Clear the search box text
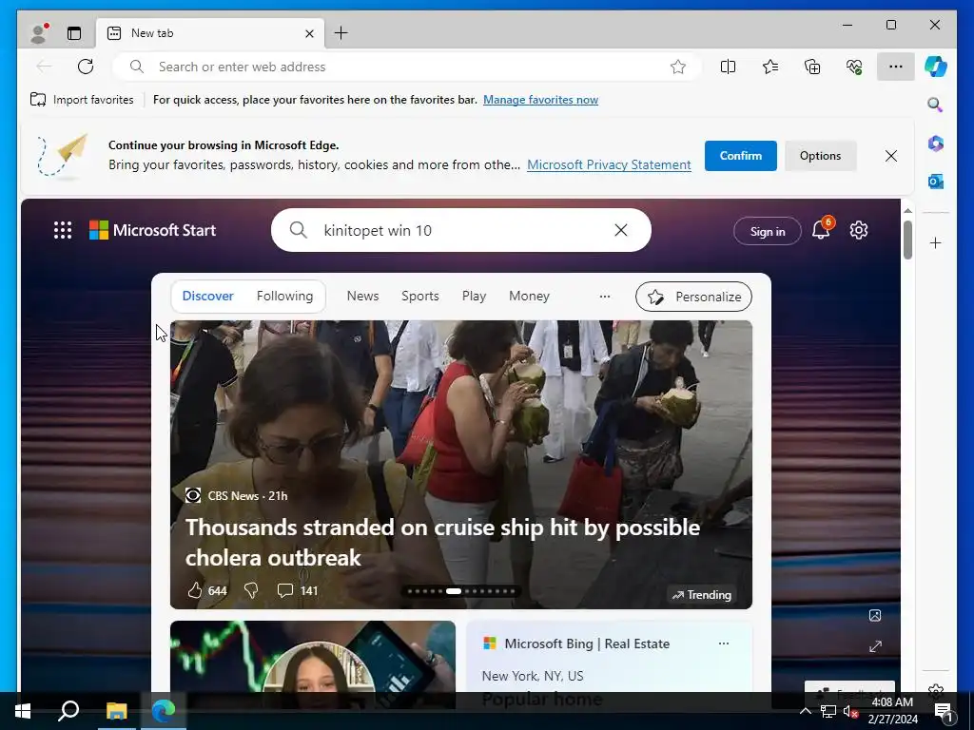974x730 pixels. (620, 230)
